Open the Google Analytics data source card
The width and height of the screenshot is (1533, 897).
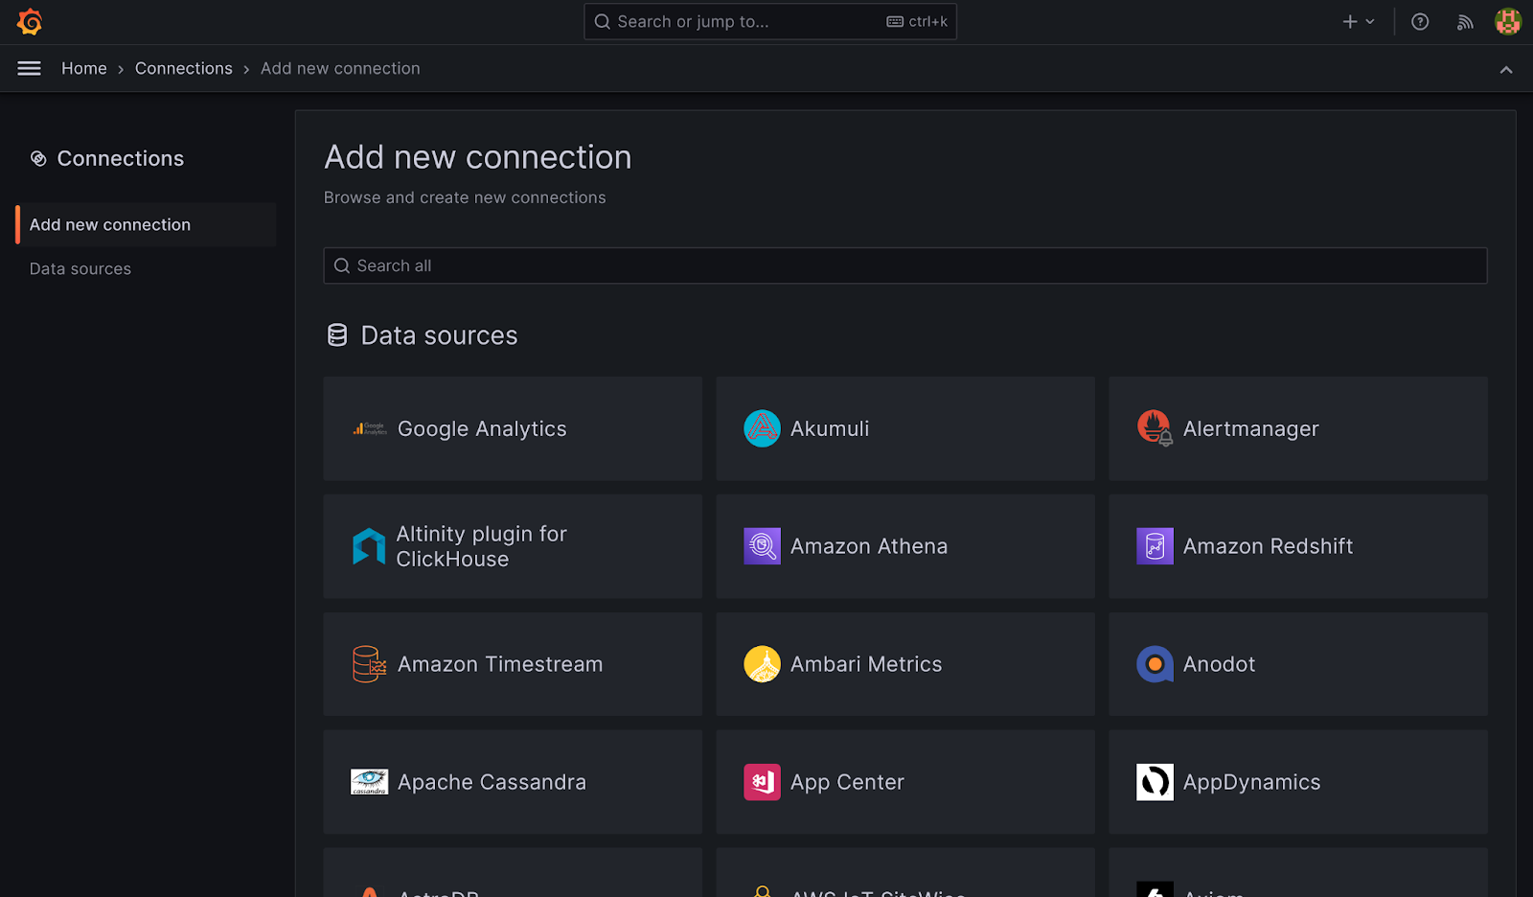click(x=513, y=428)
